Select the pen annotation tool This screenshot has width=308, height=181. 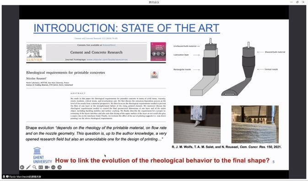[28, 167]
